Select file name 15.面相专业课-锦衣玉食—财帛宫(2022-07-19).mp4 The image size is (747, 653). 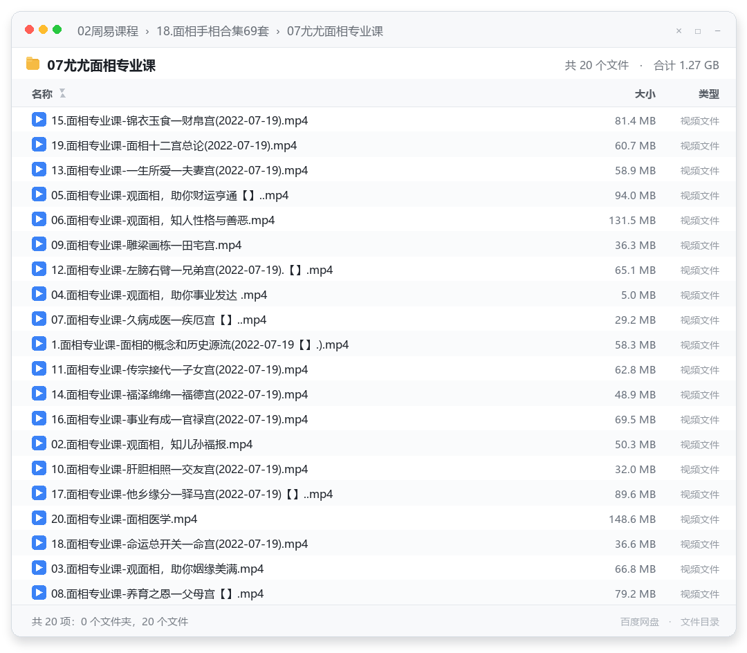click(x=180, y=121)
